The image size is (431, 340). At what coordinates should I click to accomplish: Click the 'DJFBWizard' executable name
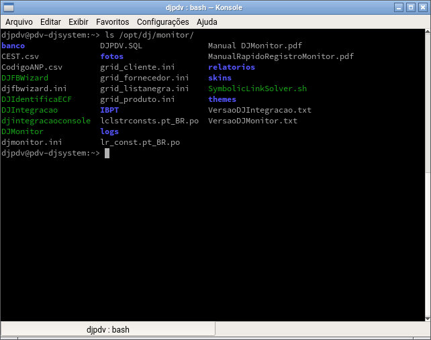click(25, 78)
